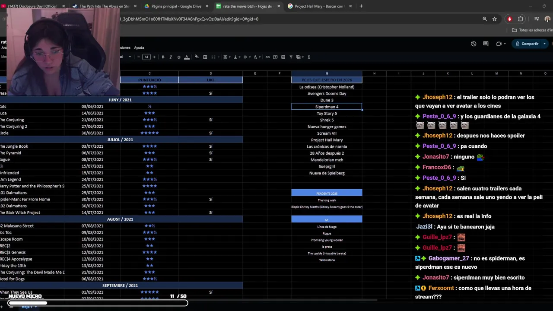Increase font size with plus button

coord(154,57)
